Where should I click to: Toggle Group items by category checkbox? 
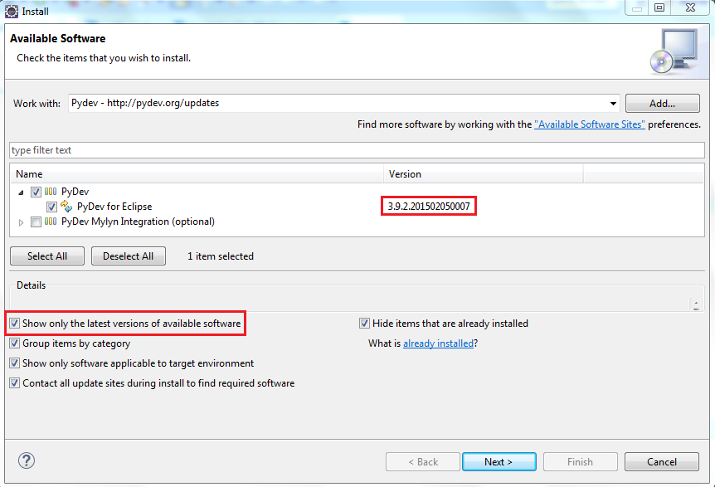click(x=15, y=343)
